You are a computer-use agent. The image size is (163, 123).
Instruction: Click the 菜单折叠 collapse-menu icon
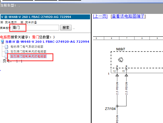point(22,22)
